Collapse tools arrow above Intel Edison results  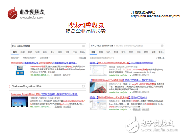pos(78,58)
